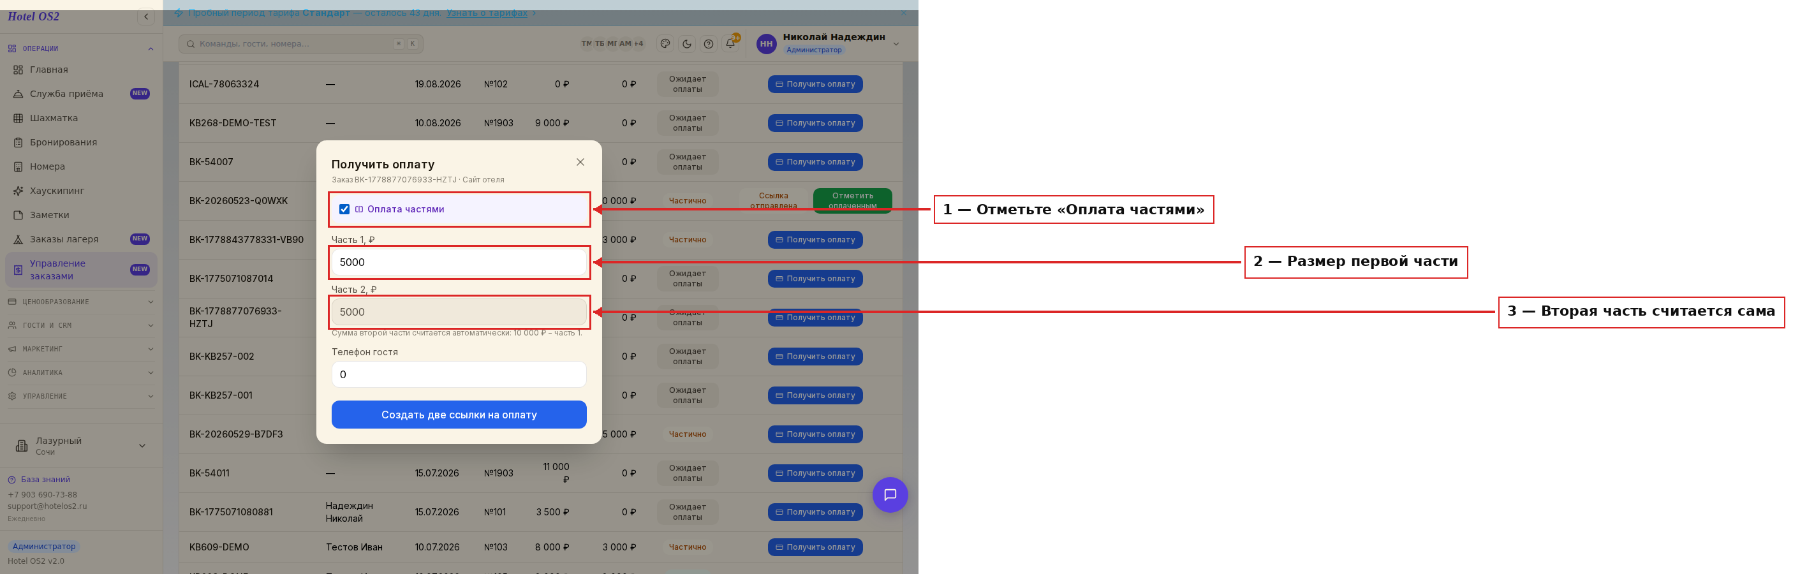This screenshot has width=1800, height=574.
Task: Expand the «Ценообразование» section
Action: [x=81, y=302]
